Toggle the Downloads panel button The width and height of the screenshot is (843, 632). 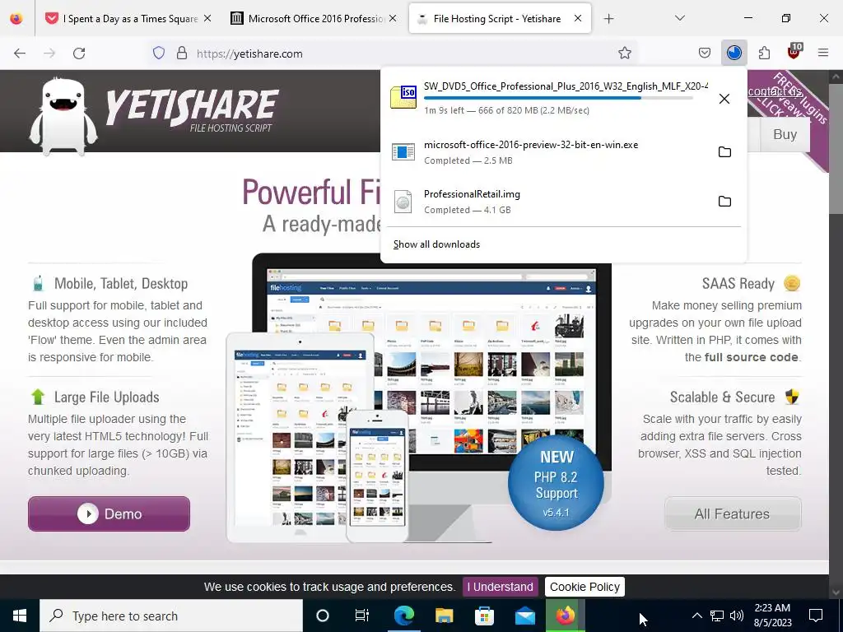coord(734,53)
